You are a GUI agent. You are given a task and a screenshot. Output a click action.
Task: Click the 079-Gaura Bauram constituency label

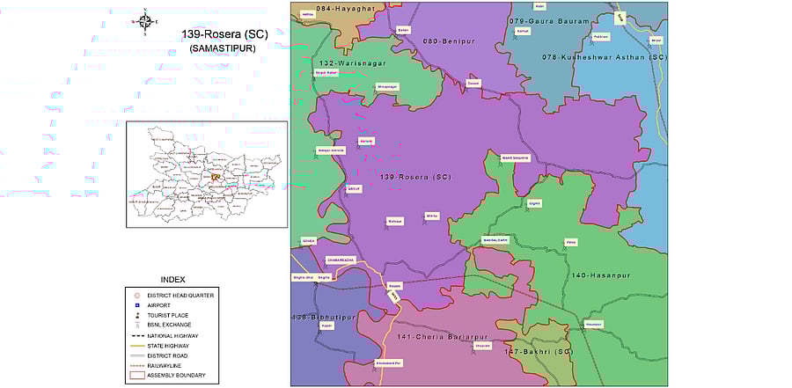tap(547, 19)
